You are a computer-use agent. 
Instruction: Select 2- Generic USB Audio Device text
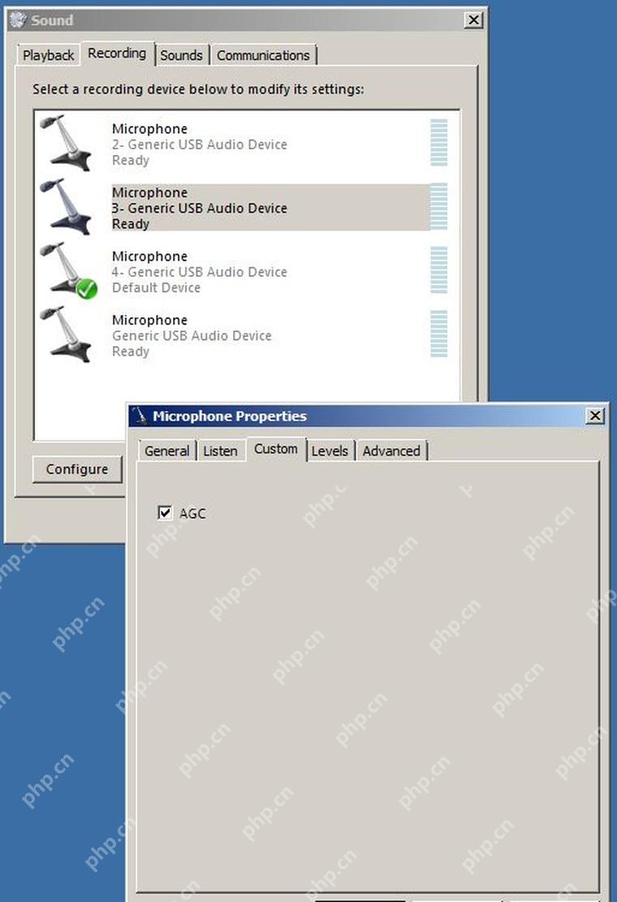point(200,145)
